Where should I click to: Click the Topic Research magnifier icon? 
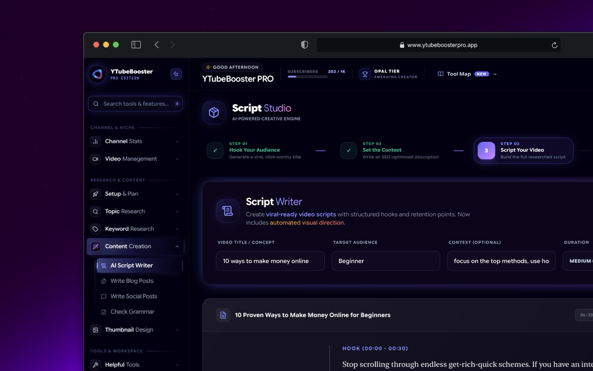(x=95, y=211)
